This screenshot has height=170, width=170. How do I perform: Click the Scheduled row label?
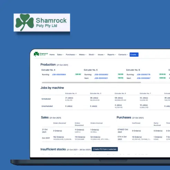[x=46, y=99]
